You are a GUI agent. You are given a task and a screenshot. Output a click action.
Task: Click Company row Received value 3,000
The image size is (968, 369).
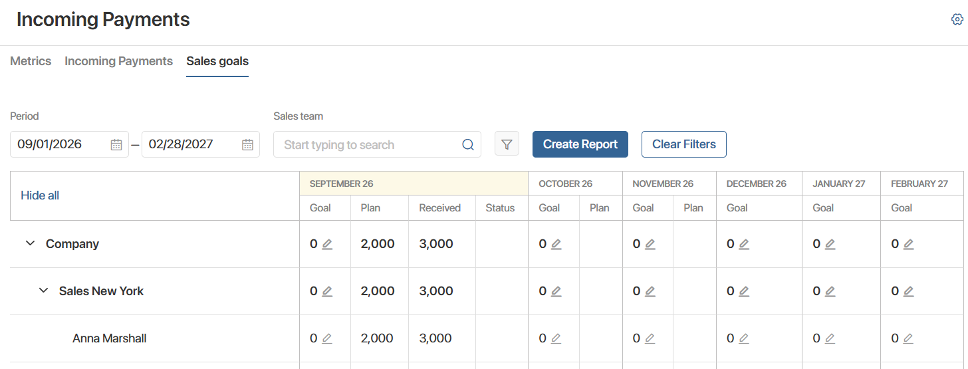(x=436, y=244)
